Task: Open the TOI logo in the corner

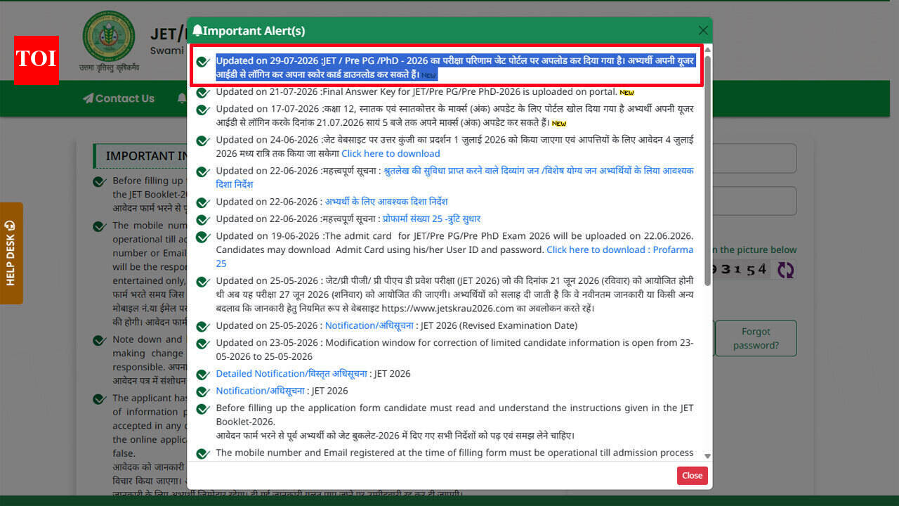Action: (36, 60)
